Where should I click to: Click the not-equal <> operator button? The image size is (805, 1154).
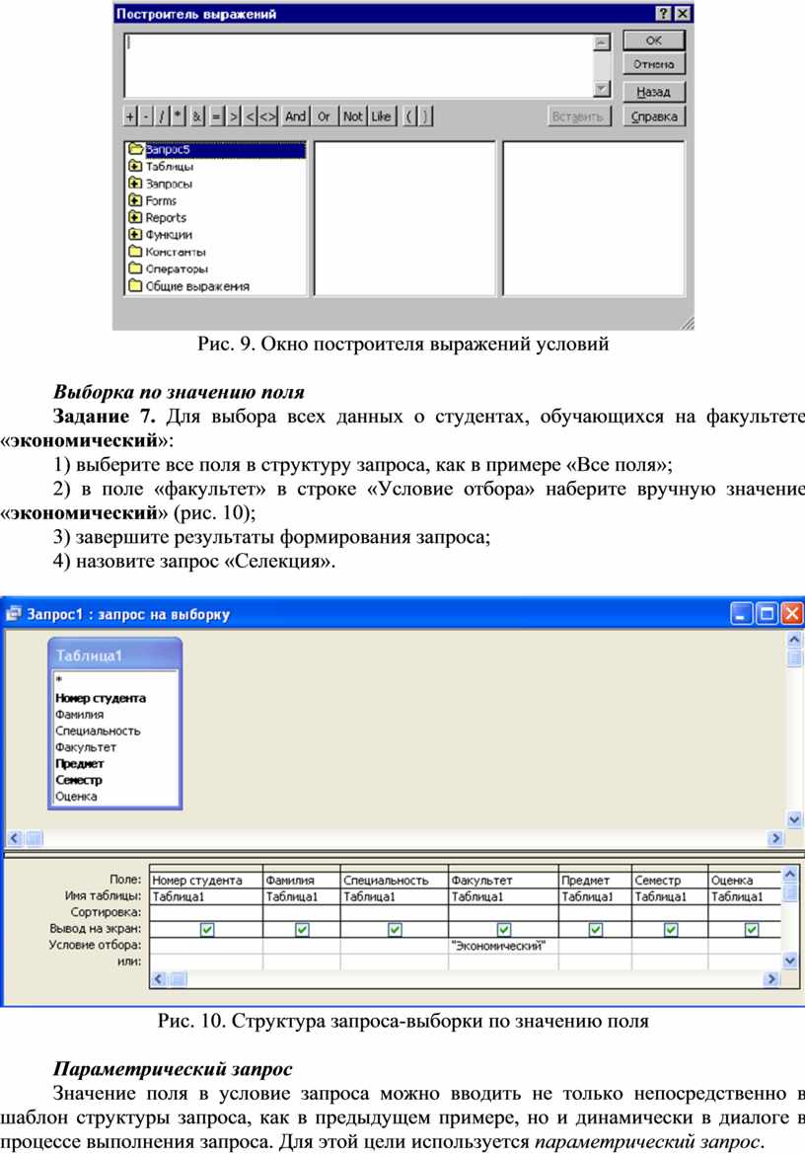tap(267, 116)
